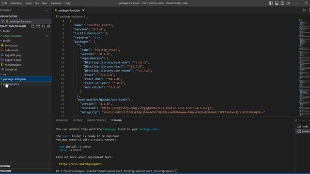Collapse all folders in explorer

pos(48,26)
